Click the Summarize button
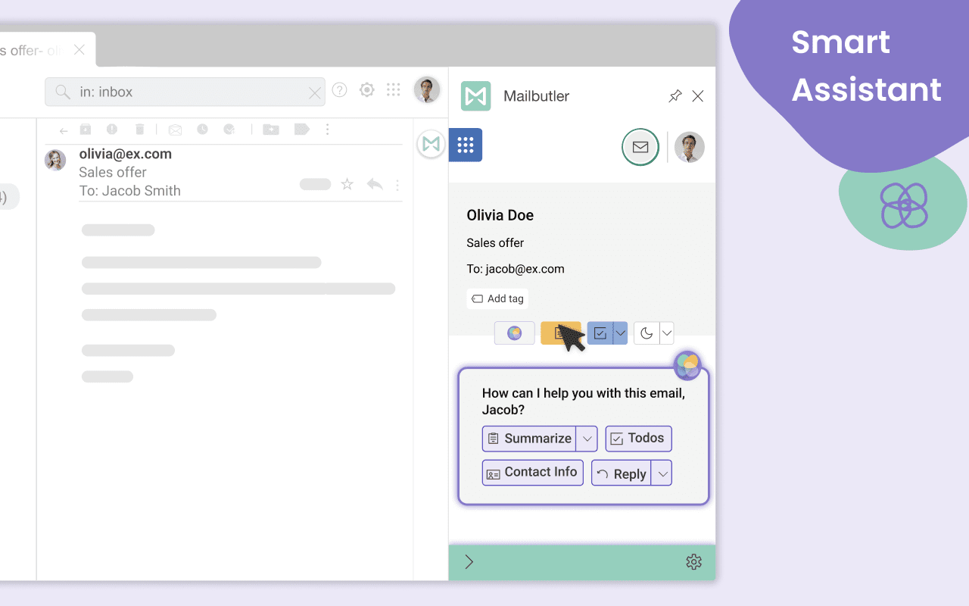This screenshot has height=606, width=969. click(529, 439)
